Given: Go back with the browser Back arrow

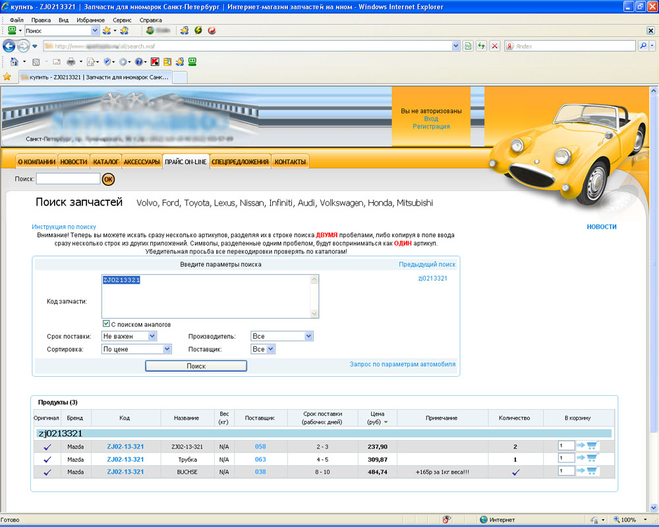Looking at the screenshot, I should (x=9, y=46).
